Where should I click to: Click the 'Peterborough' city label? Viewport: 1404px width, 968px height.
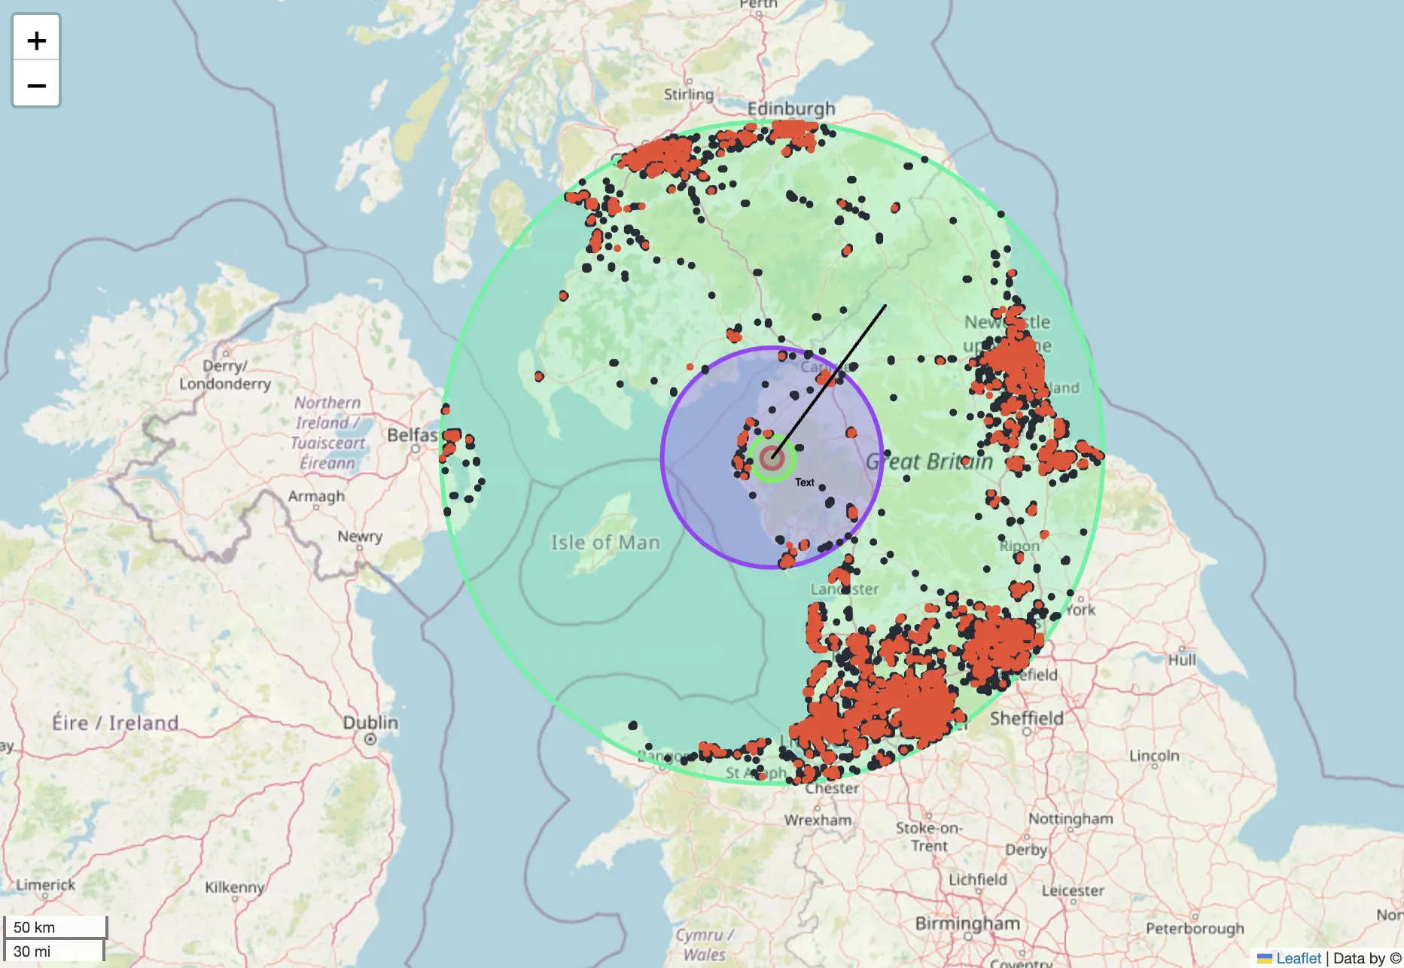point(1195,928)
